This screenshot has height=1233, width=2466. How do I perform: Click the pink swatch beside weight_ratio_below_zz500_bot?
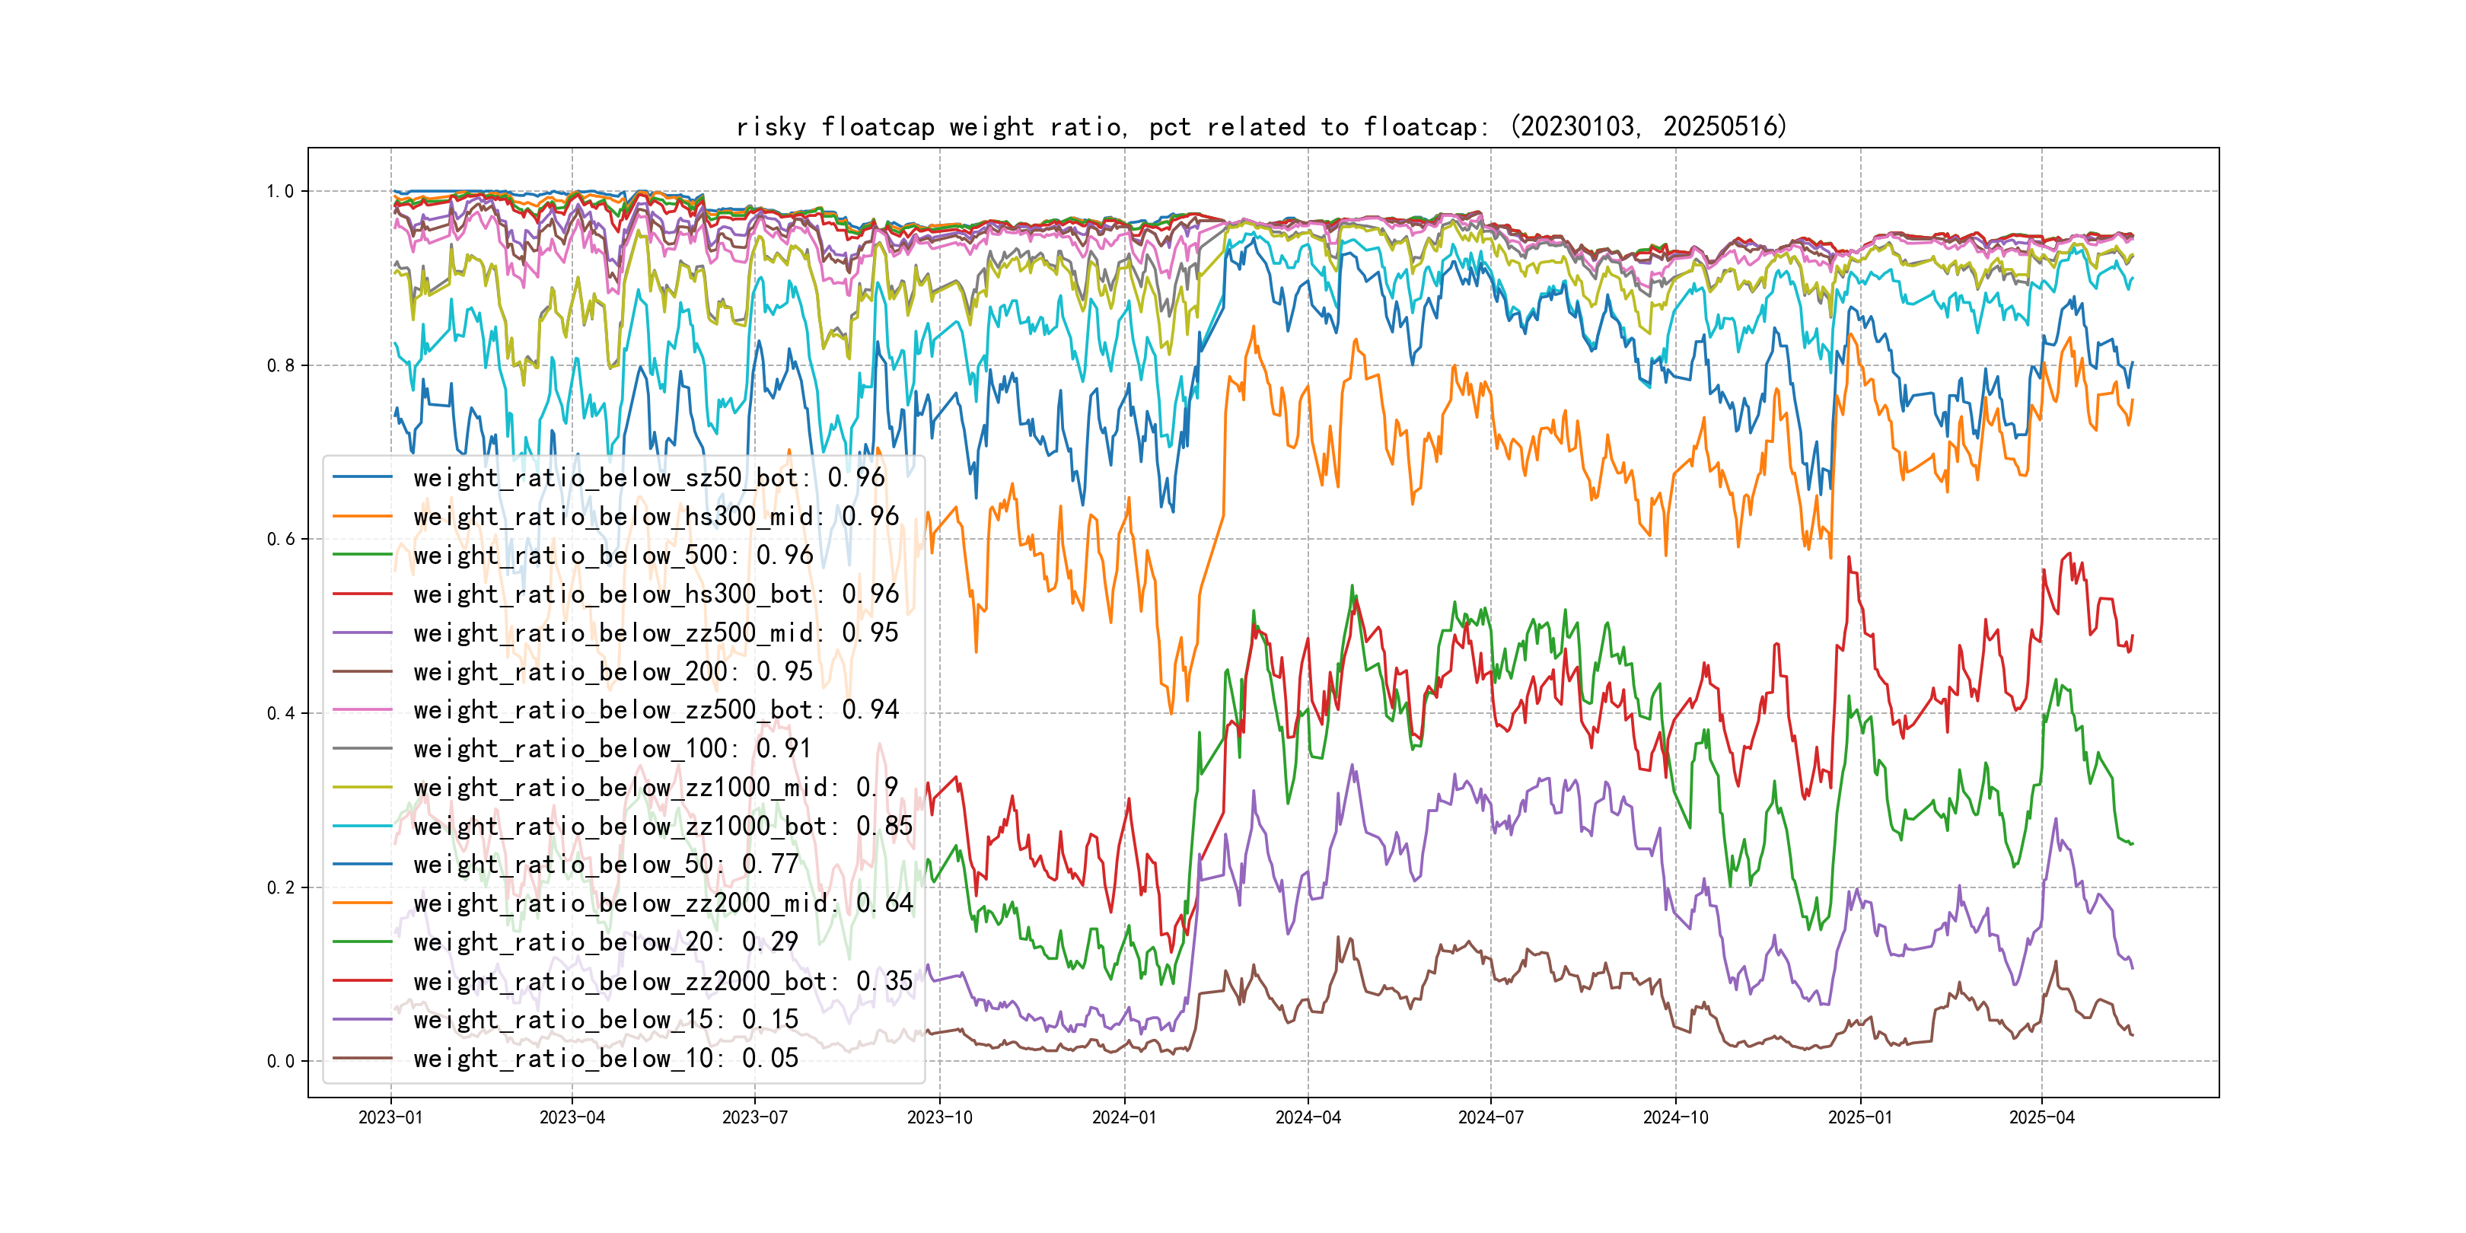[x=362, y=709]
